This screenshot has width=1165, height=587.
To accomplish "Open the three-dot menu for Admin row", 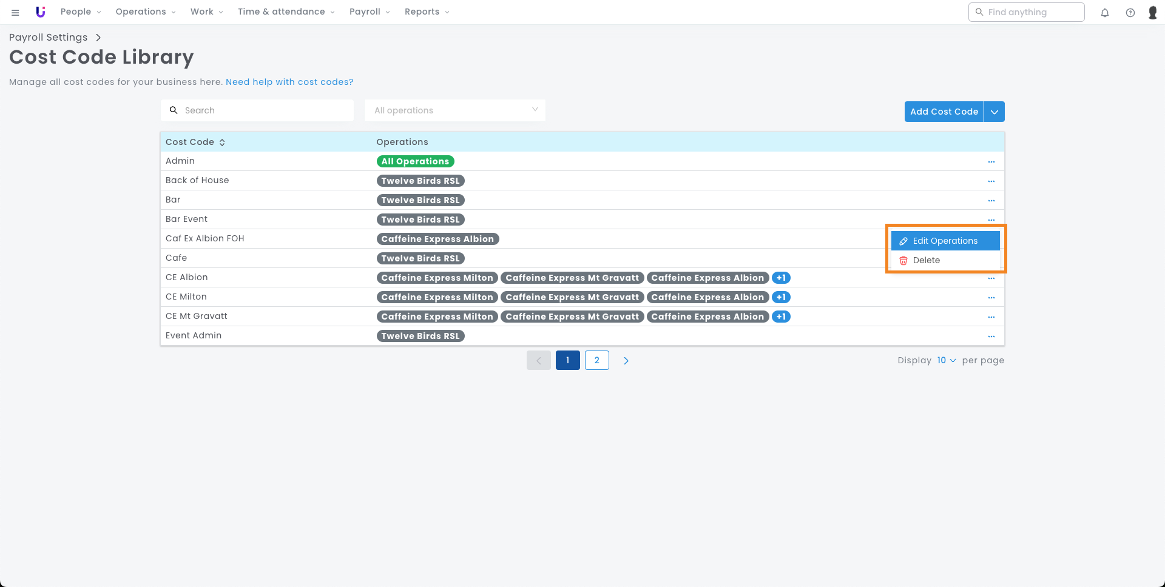I will tap(991, 162).
